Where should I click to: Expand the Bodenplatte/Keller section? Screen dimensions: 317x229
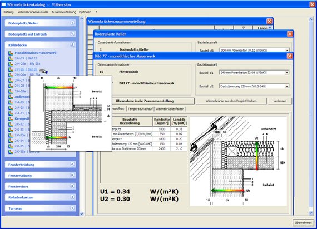[72, 23]
